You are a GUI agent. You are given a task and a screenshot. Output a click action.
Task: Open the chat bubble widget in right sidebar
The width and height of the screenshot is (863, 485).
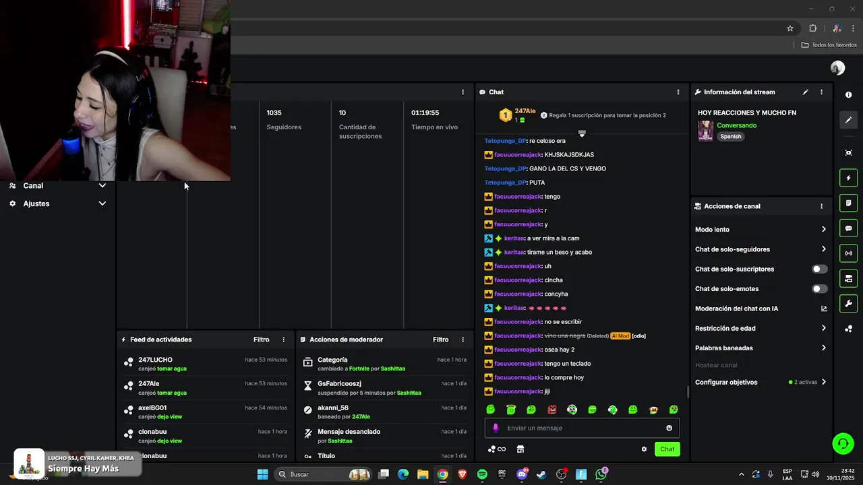tap(849, 228)
